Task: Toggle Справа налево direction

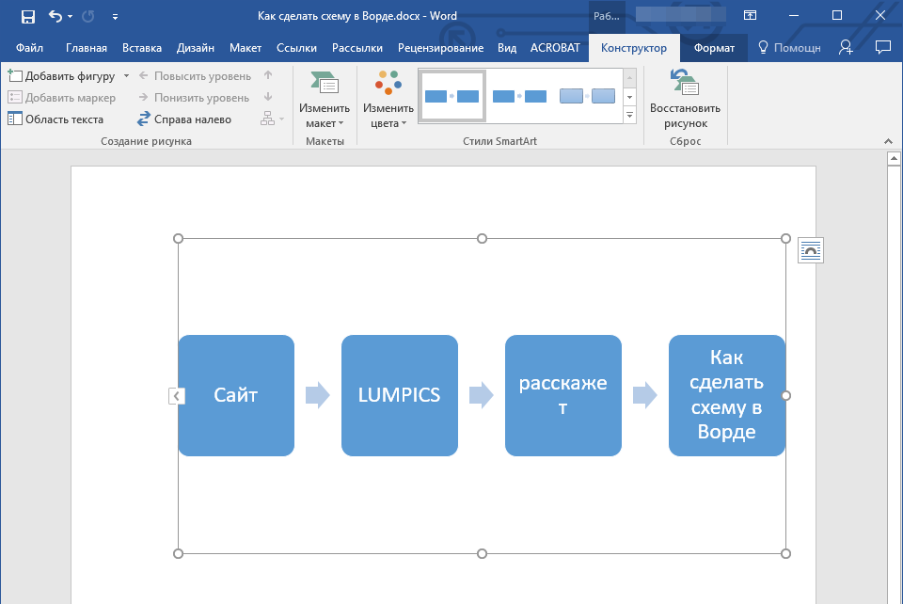Action: pos(183,119)
